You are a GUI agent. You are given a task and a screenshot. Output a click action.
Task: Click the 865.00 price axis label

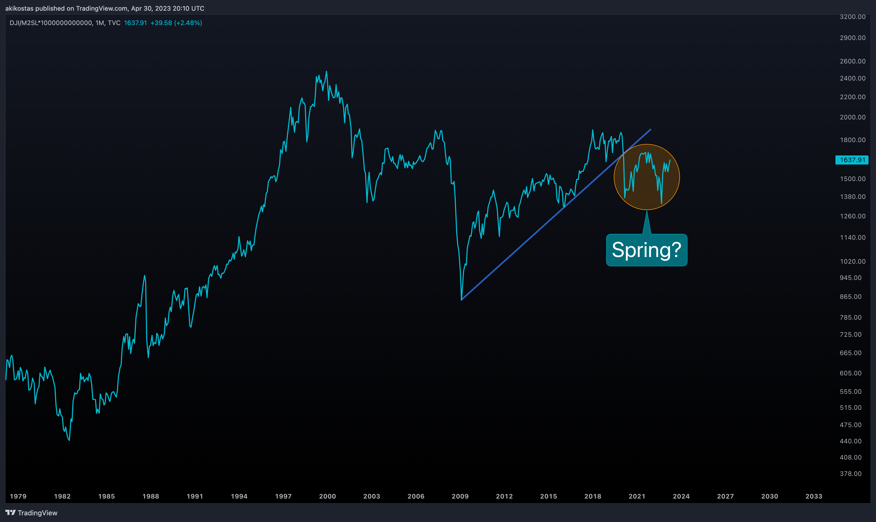coord(851,297)
